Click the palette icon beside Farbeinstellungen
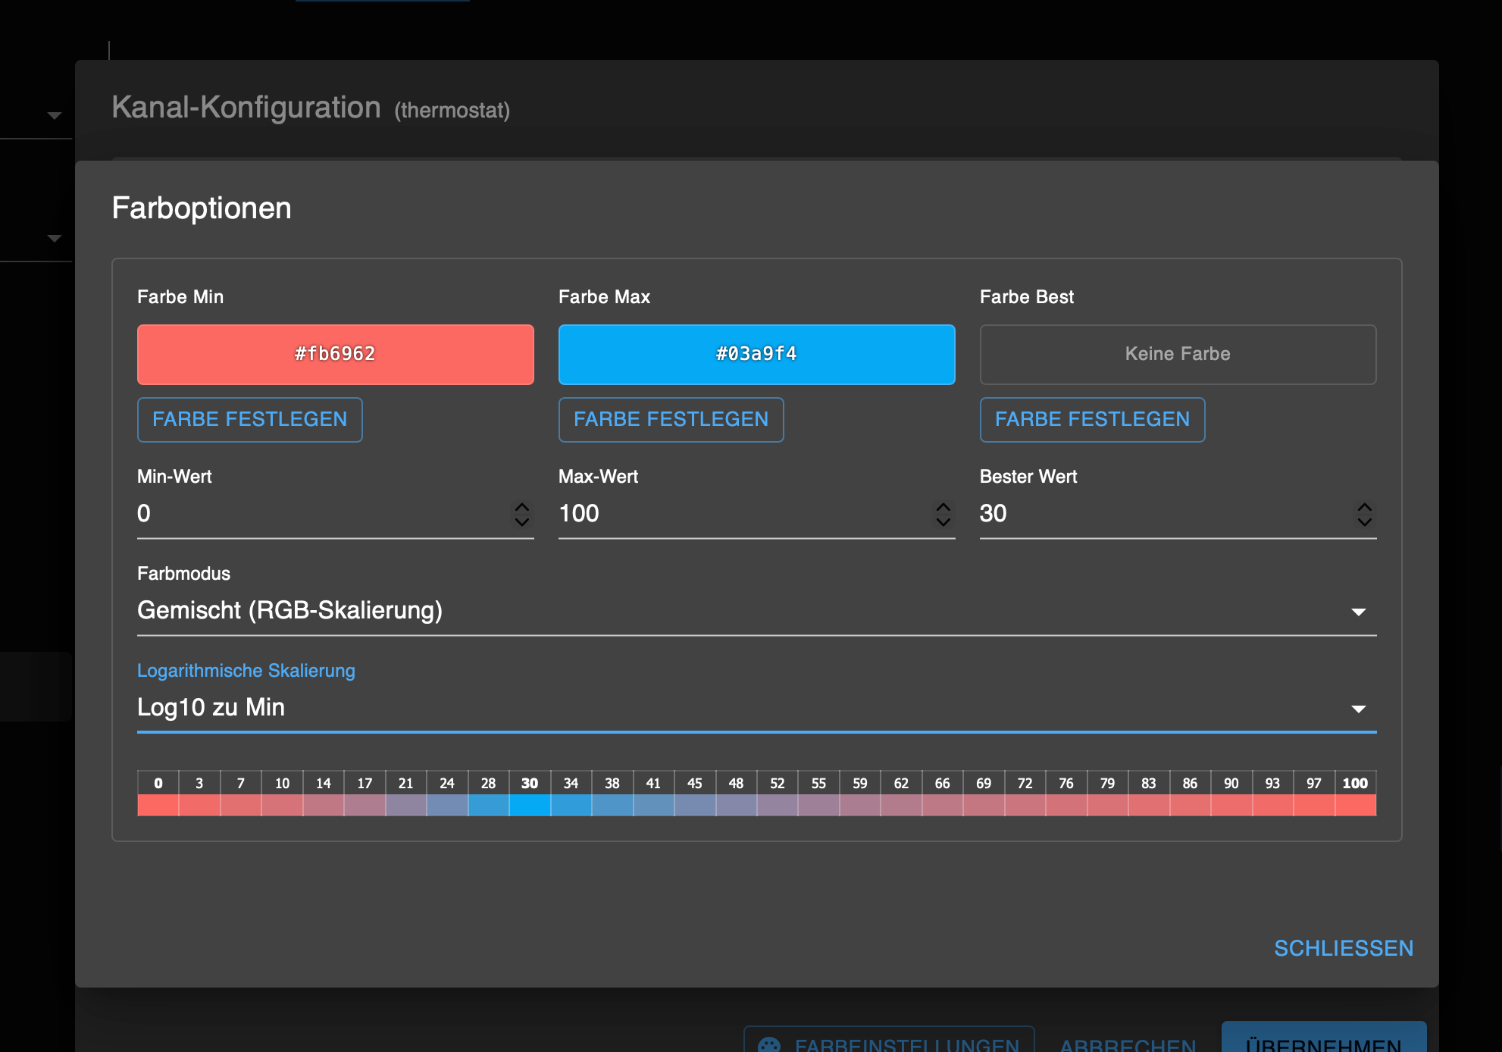Screen dimensions: 1502x1052 click(x=769, y=1045)
